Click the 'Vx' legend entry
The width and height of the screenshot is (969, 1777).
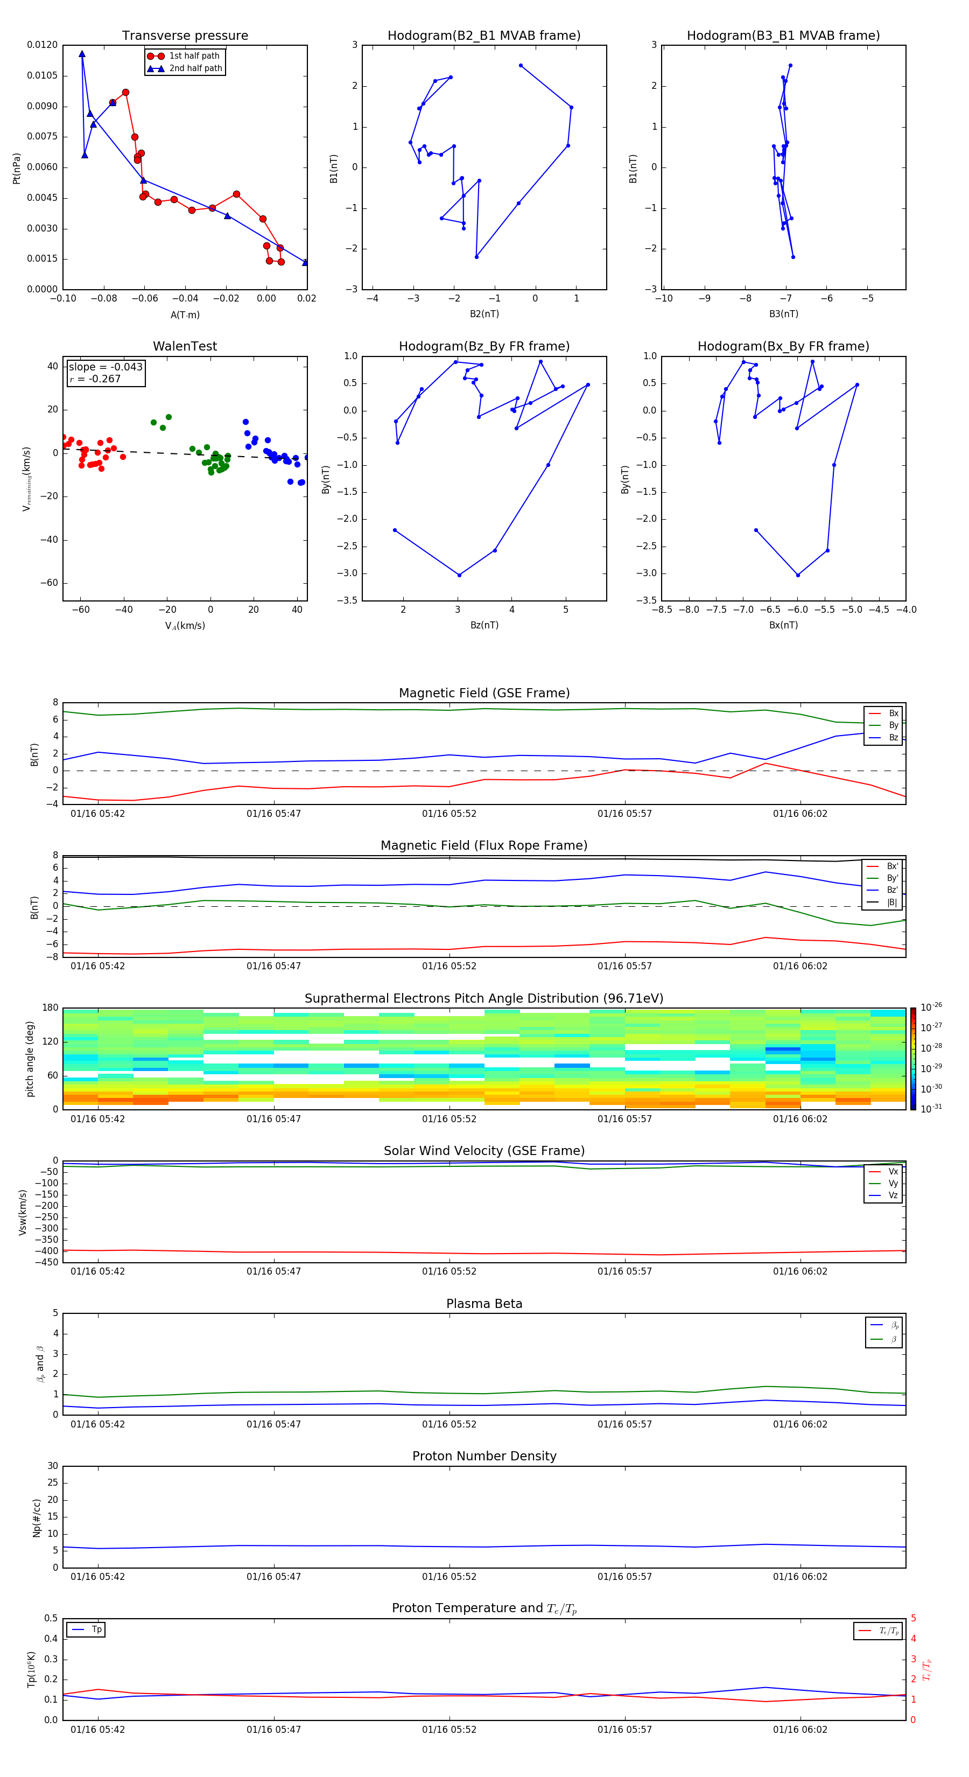(883, 1171)
